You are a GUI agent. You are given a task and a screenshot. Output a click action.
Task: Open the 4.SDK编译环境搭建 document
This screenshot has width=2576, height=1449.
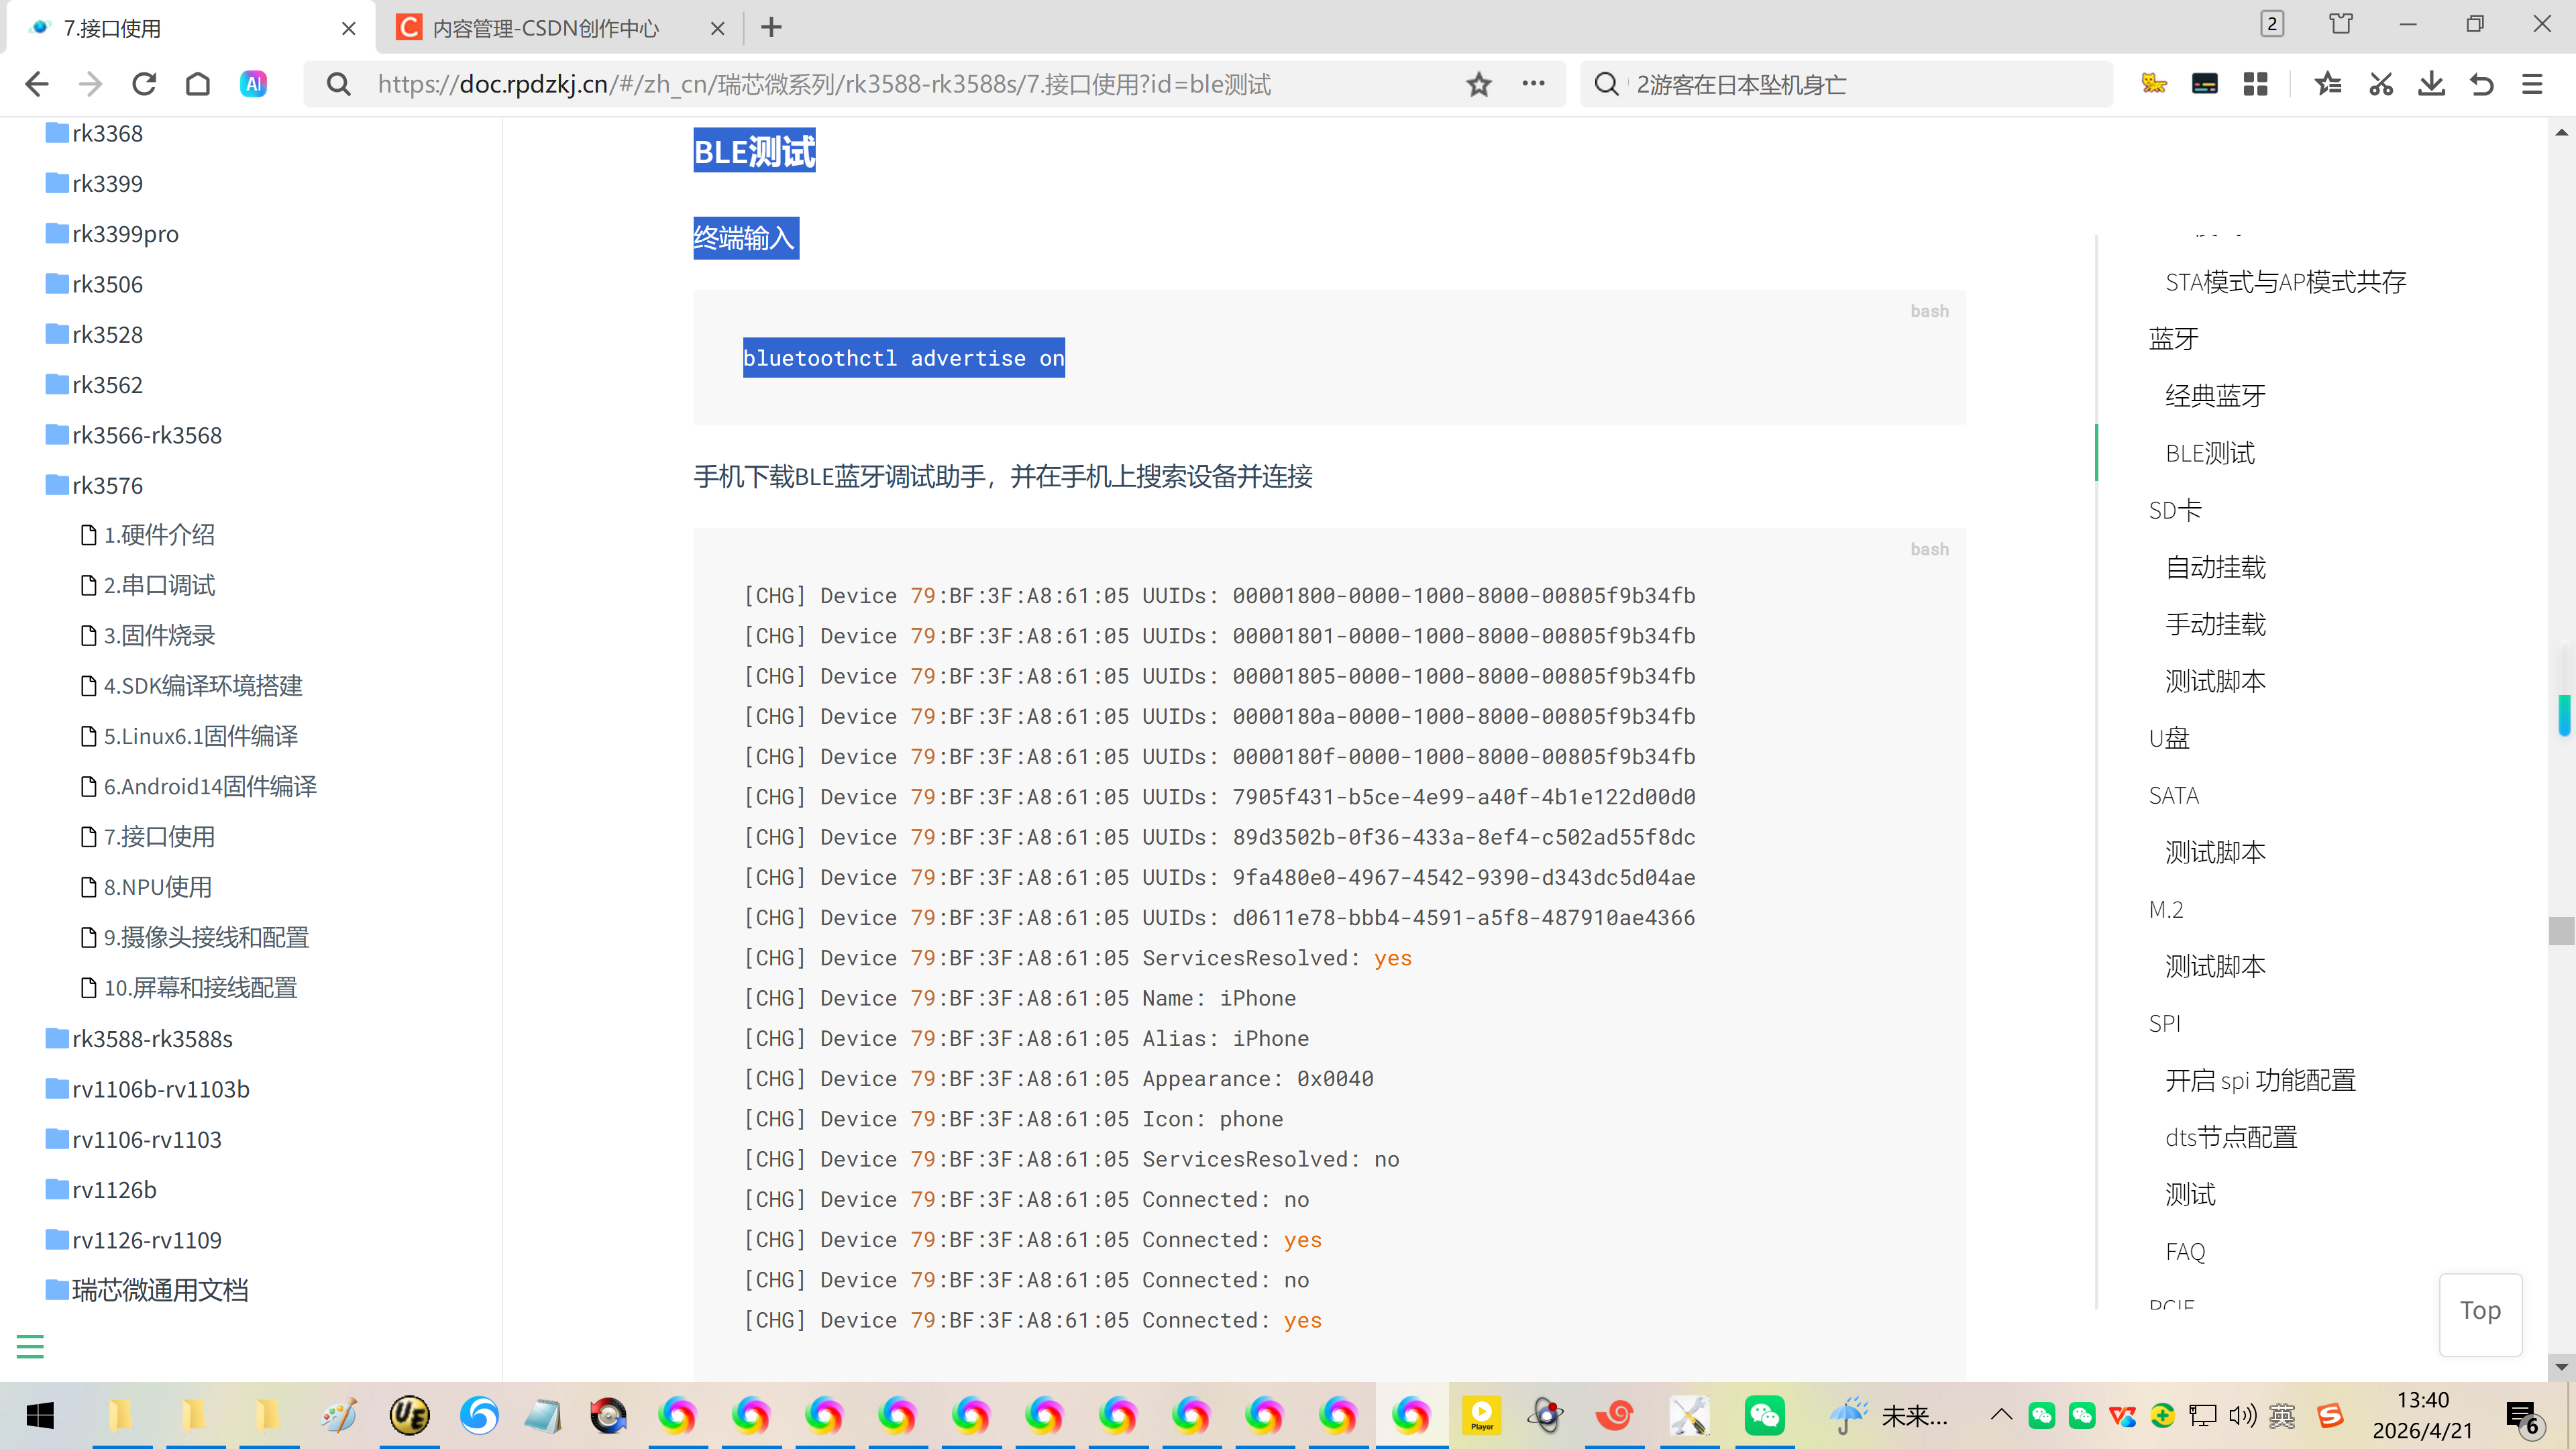point(191,686)
